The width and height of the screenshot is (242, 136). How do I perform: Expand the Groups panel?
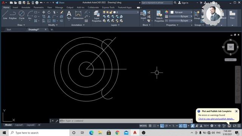point(199,25)
